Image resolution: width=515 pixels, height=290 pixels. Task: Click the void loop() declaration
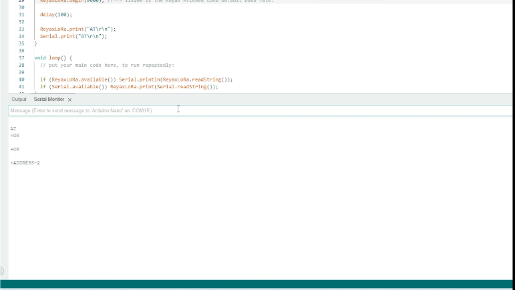(x=53, y=58)
